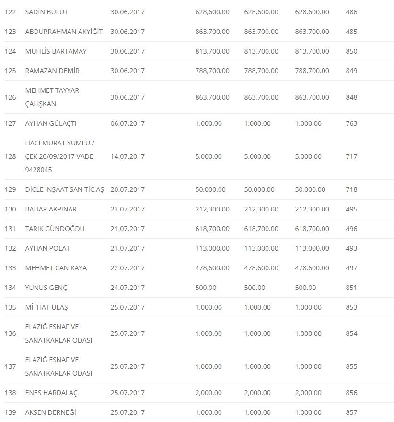The height and width of the screenshot is (422, 394).
Task: Click the AYHAN POLAT entry
Action: [x=47, y=248]
